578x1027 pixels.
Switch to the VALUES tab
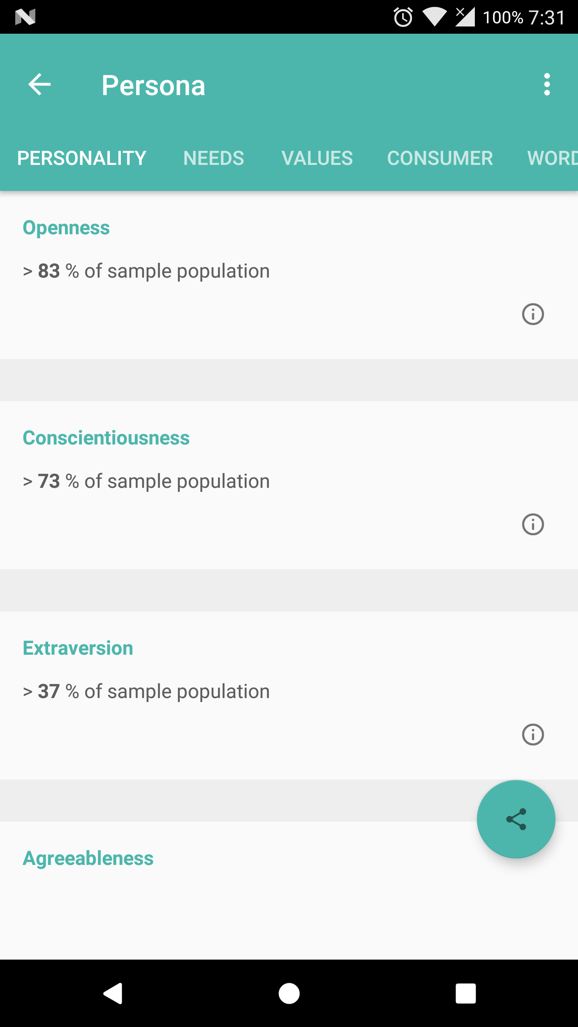pyautogui.click(x=317, y=158)
